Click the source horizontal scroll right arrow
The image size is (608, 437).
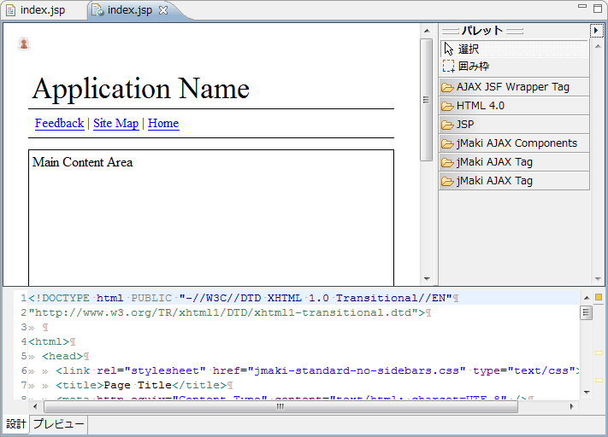coord(571,406)
